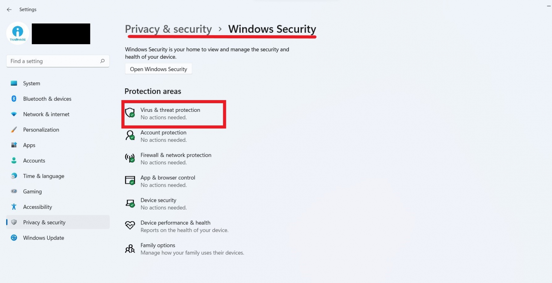552x283 pixels.
Task: Click the Account protection person icon
Action: (130, 135)
